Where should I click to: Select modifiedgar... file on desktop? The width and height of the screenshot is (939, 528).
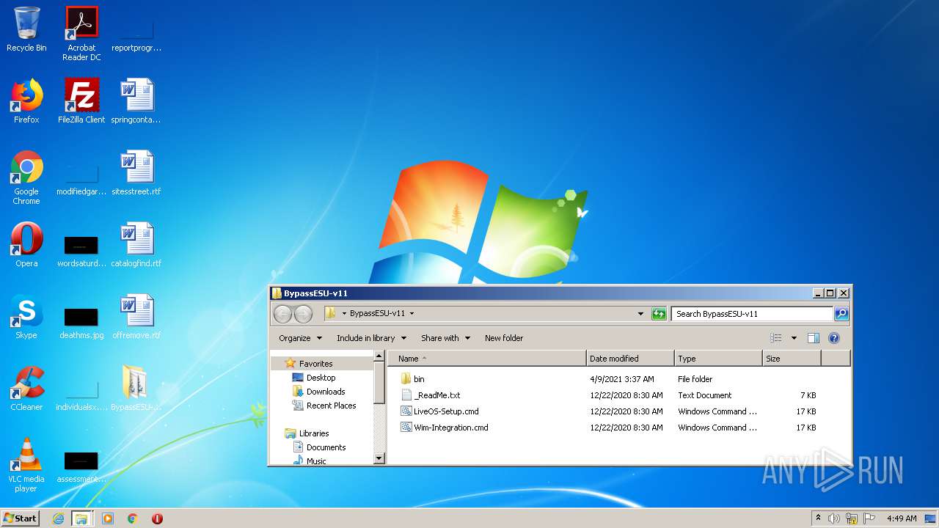(81, 179)
